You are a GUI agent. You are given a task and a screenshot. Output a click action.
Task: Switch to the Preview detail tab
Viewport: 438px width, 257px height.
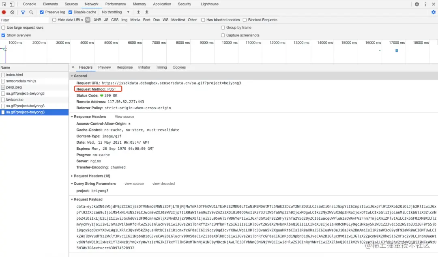click(105, 67)
